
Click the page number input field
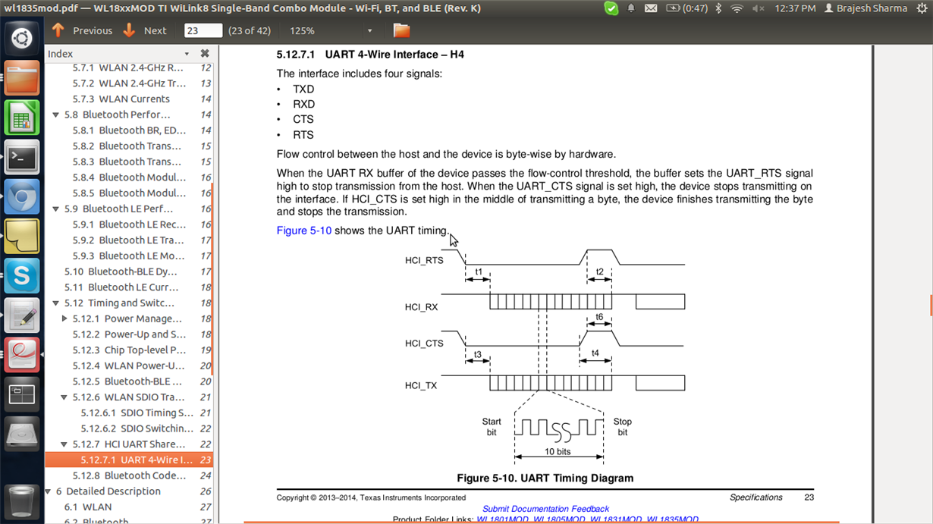click(203, 31)
